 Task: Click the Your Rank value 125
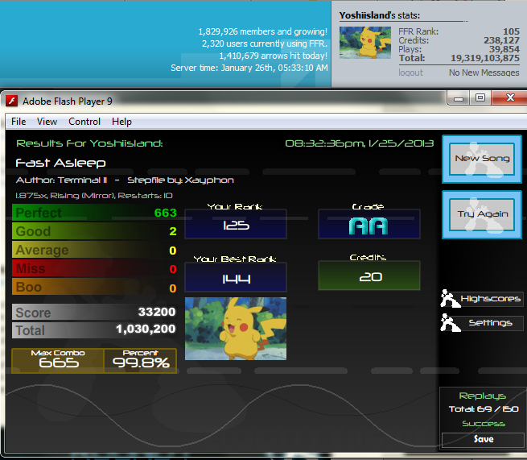click(236, 224)
